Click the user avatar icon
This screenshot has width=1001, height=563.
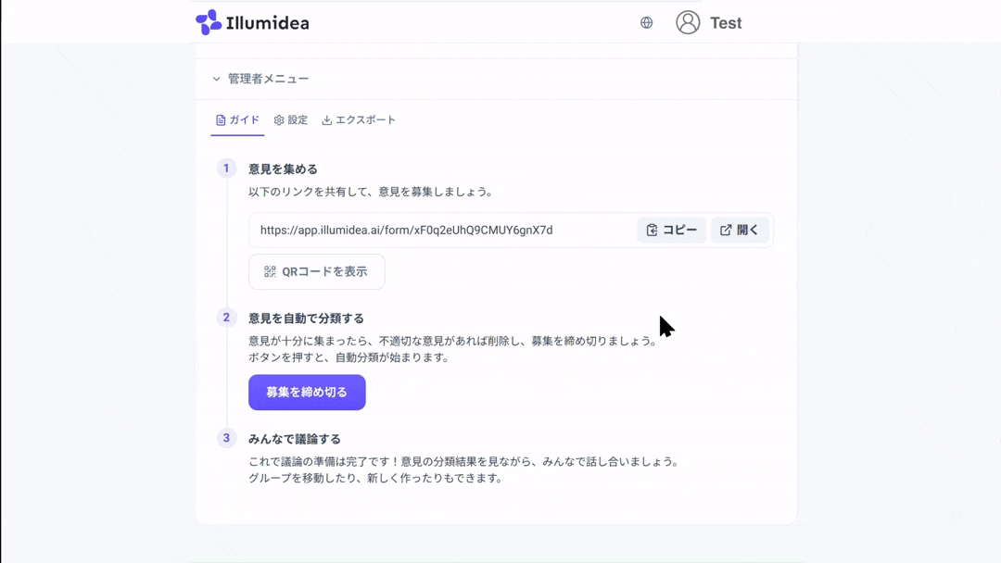[688, 23]
